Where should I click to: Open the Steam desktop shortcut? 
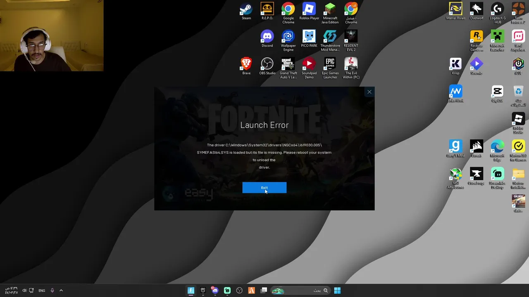click(246, 12)
